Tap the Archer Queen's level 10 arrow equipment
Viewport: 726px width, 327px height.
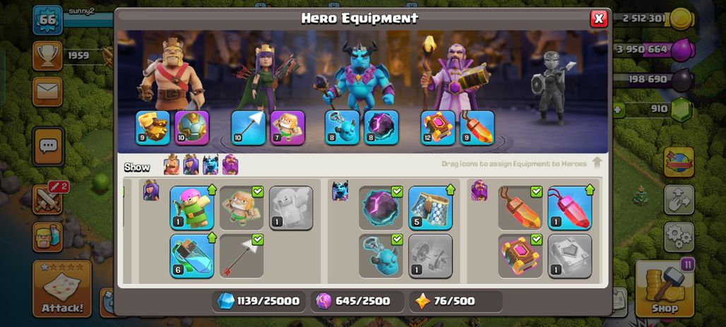click(248, 128)
